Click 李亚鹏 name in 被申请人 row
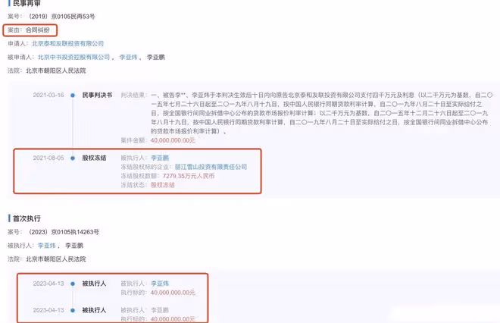 [155, 57]
